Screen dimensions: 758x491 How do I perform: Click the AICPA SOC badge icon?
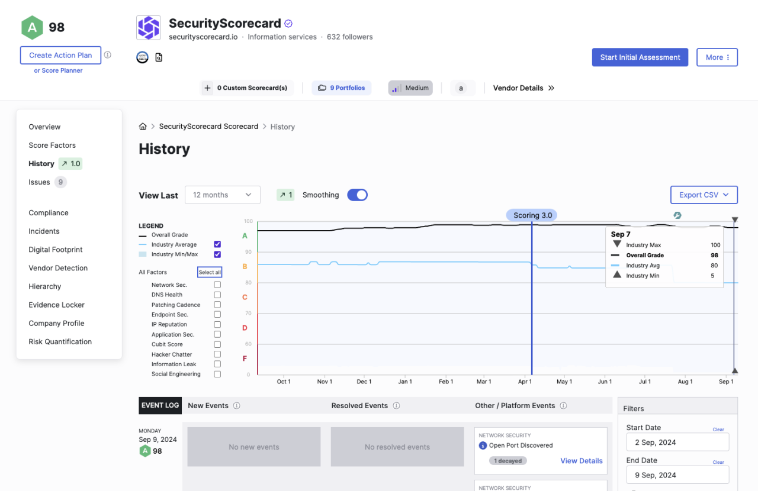pyautogui.click(x=142, y=57)
